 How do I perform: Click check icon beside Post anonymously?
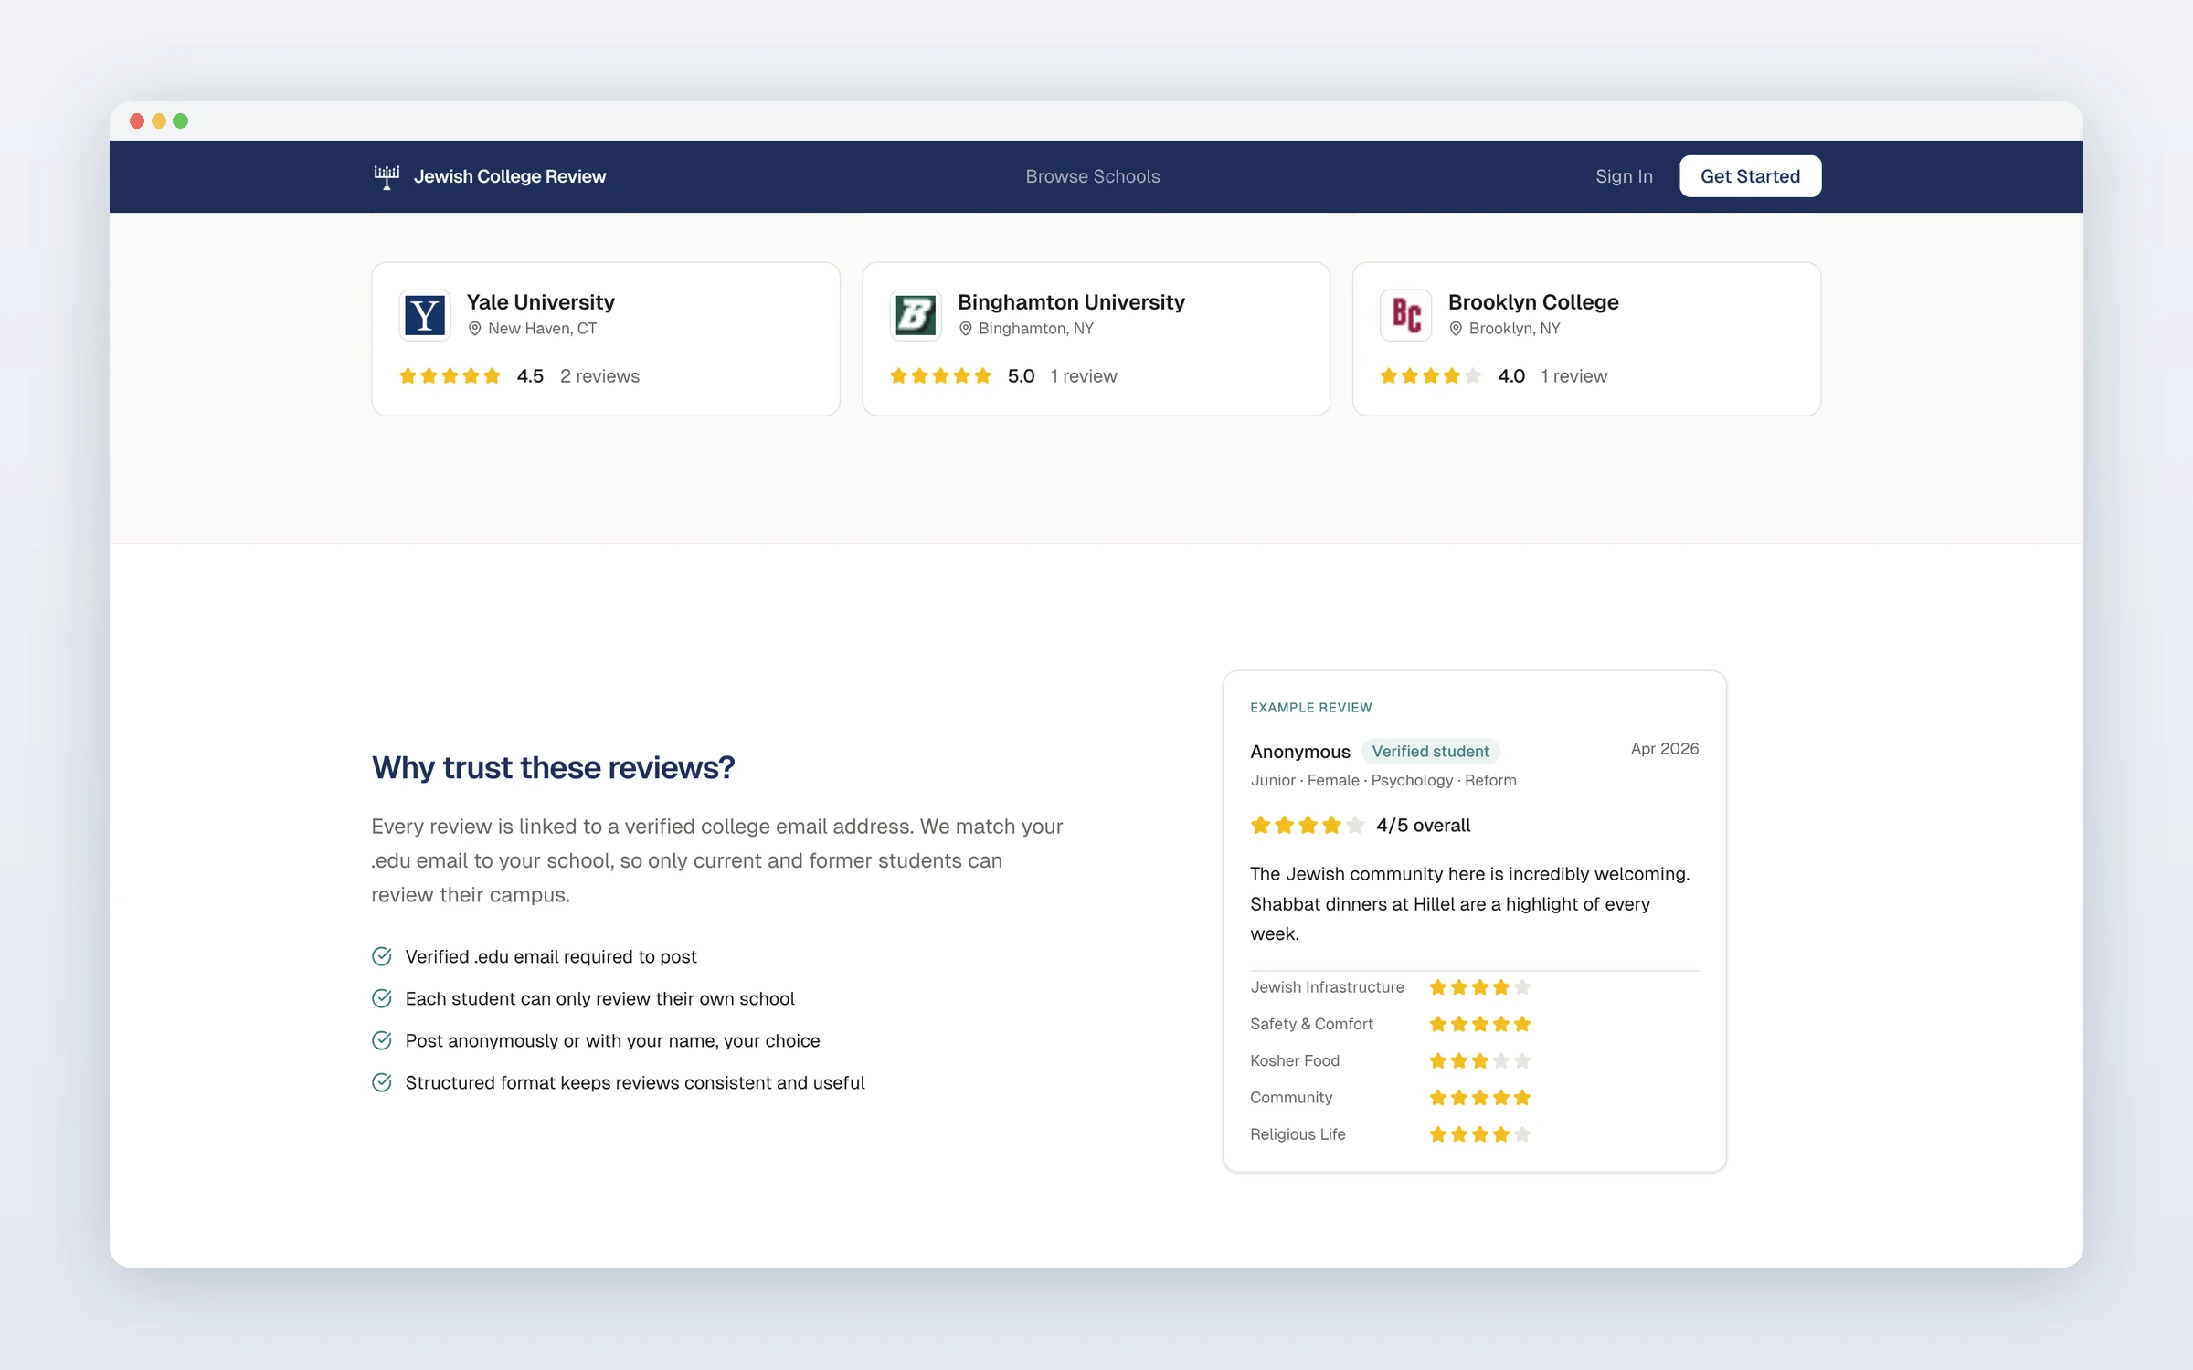(382, 1040)
